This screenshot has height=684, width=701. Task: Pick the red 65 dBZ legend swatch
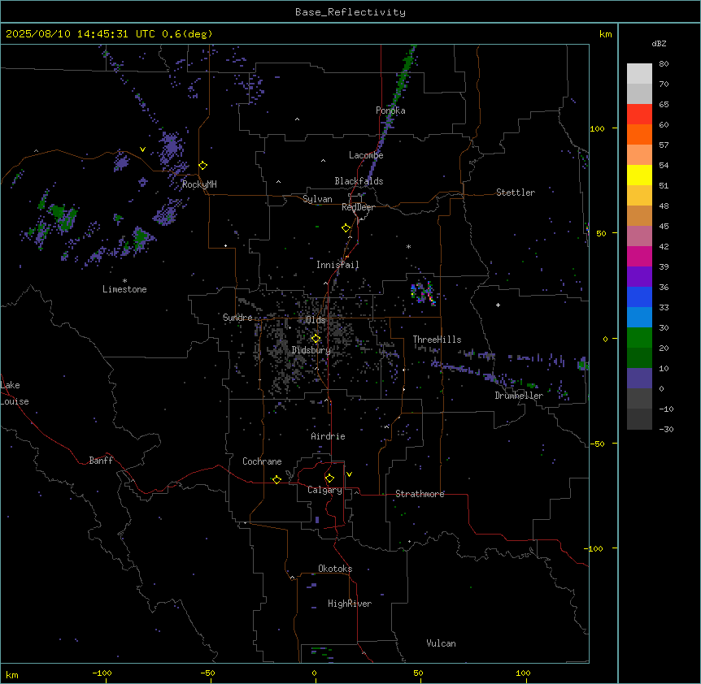(639, 115)
